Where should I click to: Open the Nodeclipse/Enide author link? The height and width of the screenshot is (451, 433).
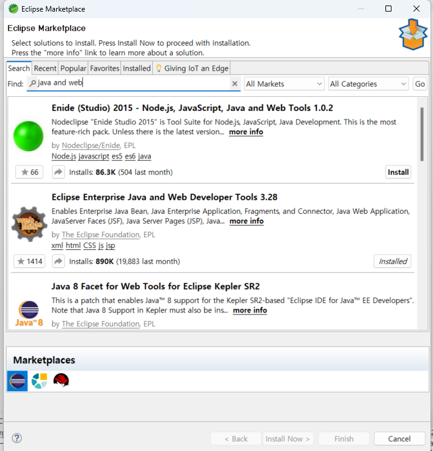pos(91,145)
